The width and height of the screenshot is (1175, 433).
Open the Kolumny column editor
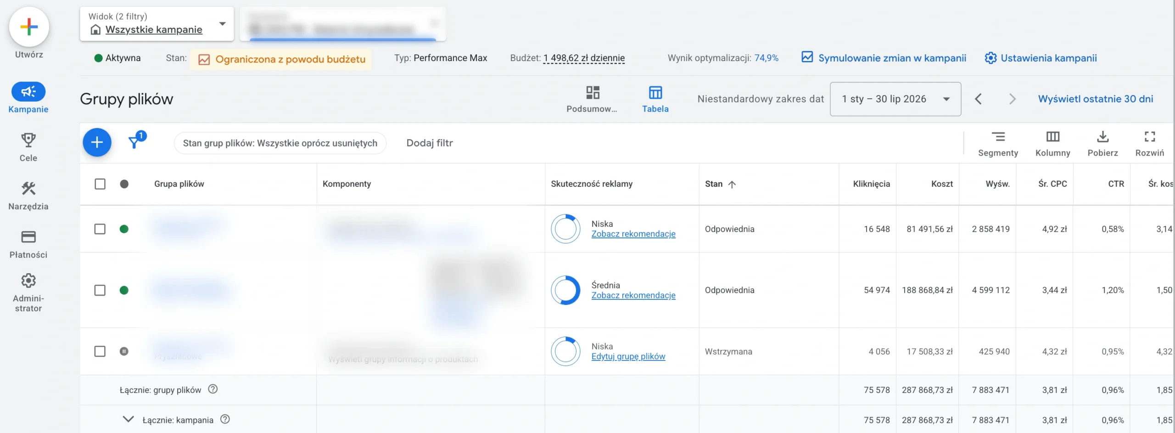[1052, 144]
